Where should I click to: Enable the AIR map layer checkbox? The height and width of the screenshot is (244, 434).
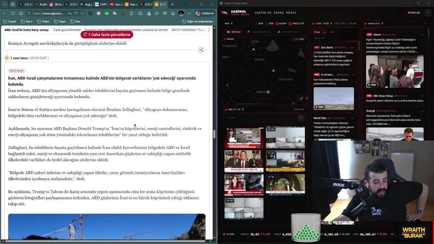pos(256,23)
